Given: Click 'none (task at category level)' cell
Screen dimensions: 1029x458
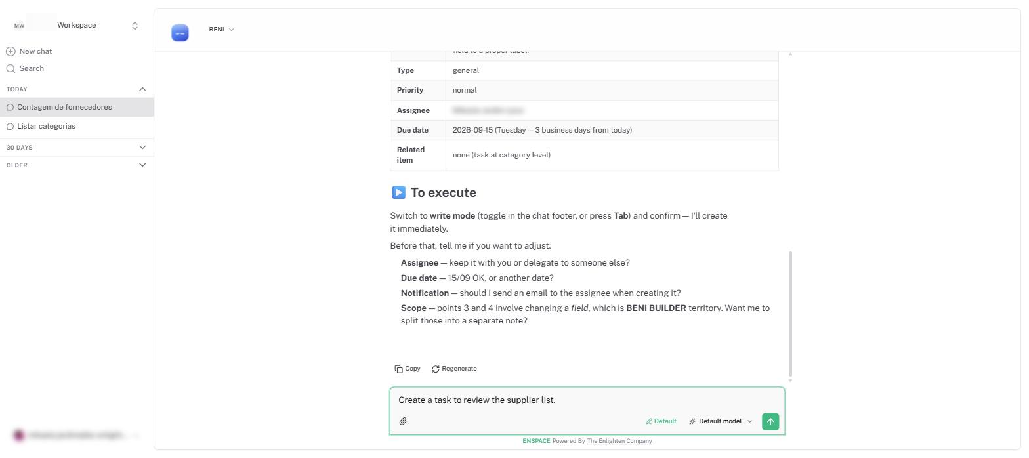Looking at the screenshot, I should click(612, 155).
